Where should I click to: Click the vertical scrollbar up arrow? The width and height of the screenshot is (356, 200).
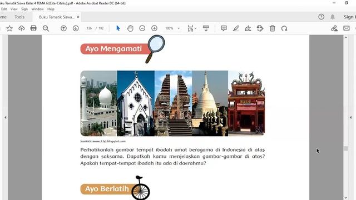[x=346, y=38]
